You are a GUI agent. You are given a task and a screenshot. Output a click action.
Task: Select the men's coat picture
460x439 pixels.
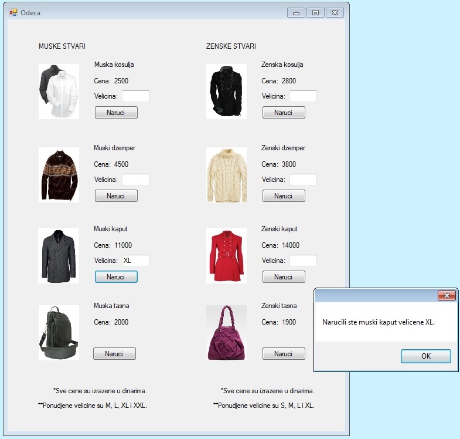coord(59,256)
